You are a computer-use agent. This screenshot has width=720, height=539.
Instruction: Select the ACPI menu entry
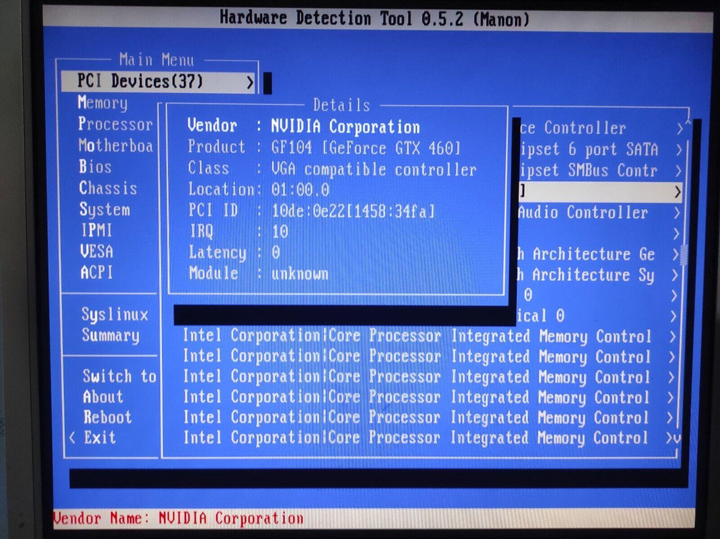[97, 273]
